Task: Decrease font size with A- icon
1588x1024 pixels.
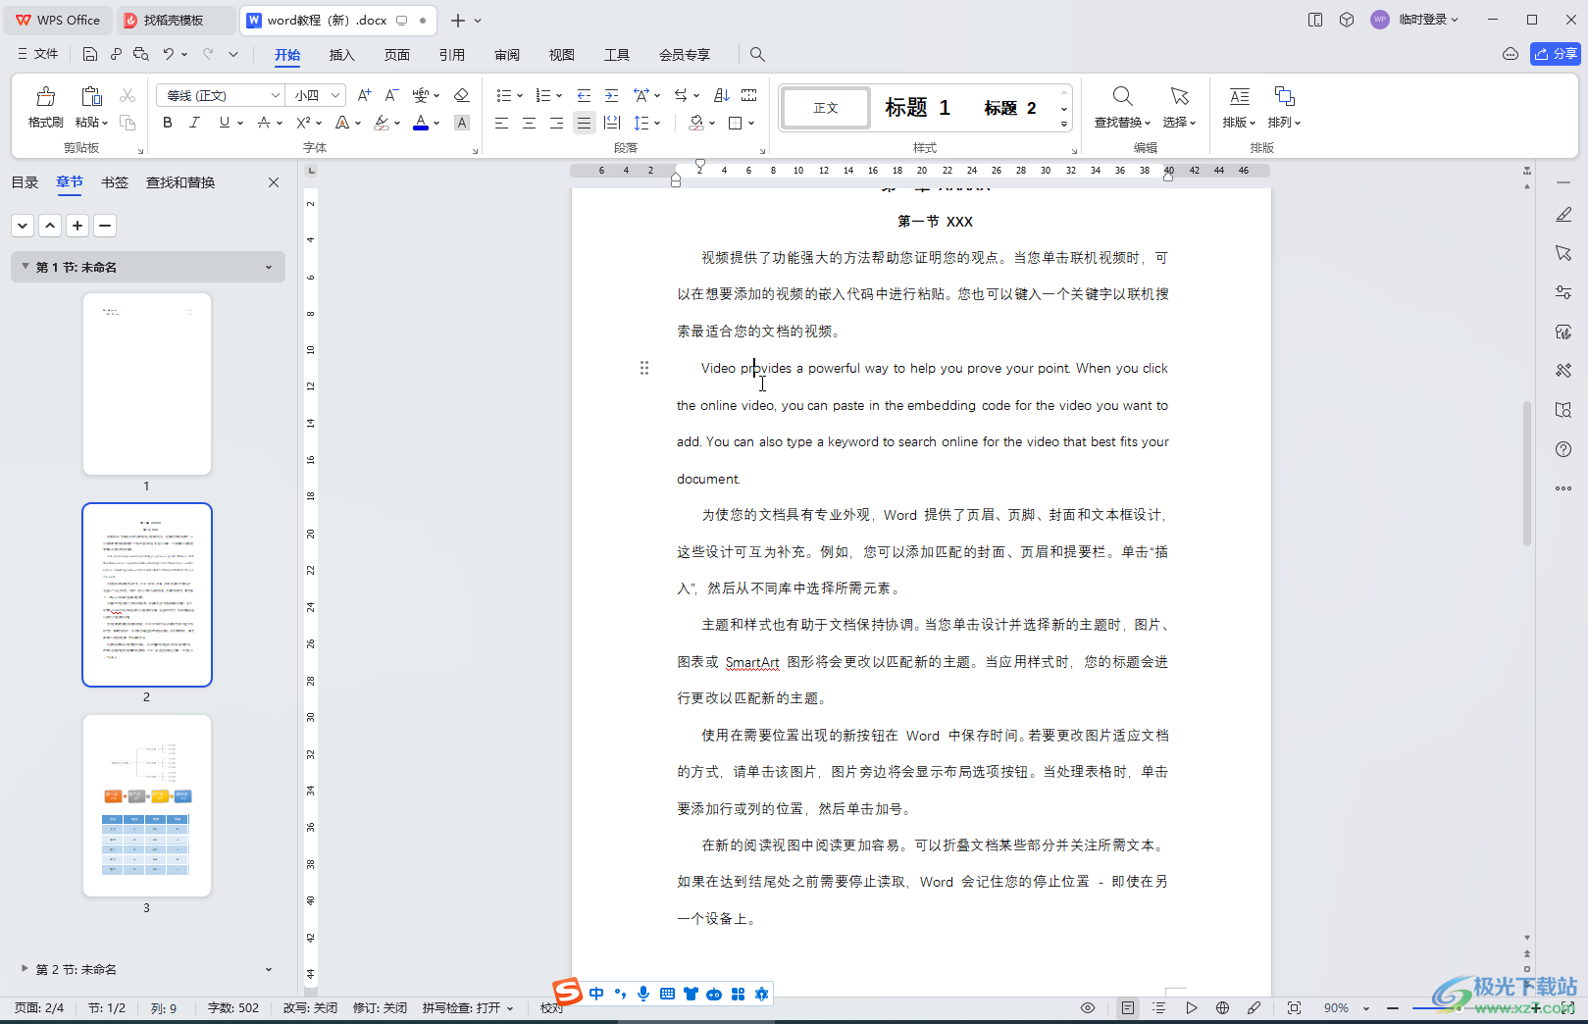Action: (x=391, y=95)
